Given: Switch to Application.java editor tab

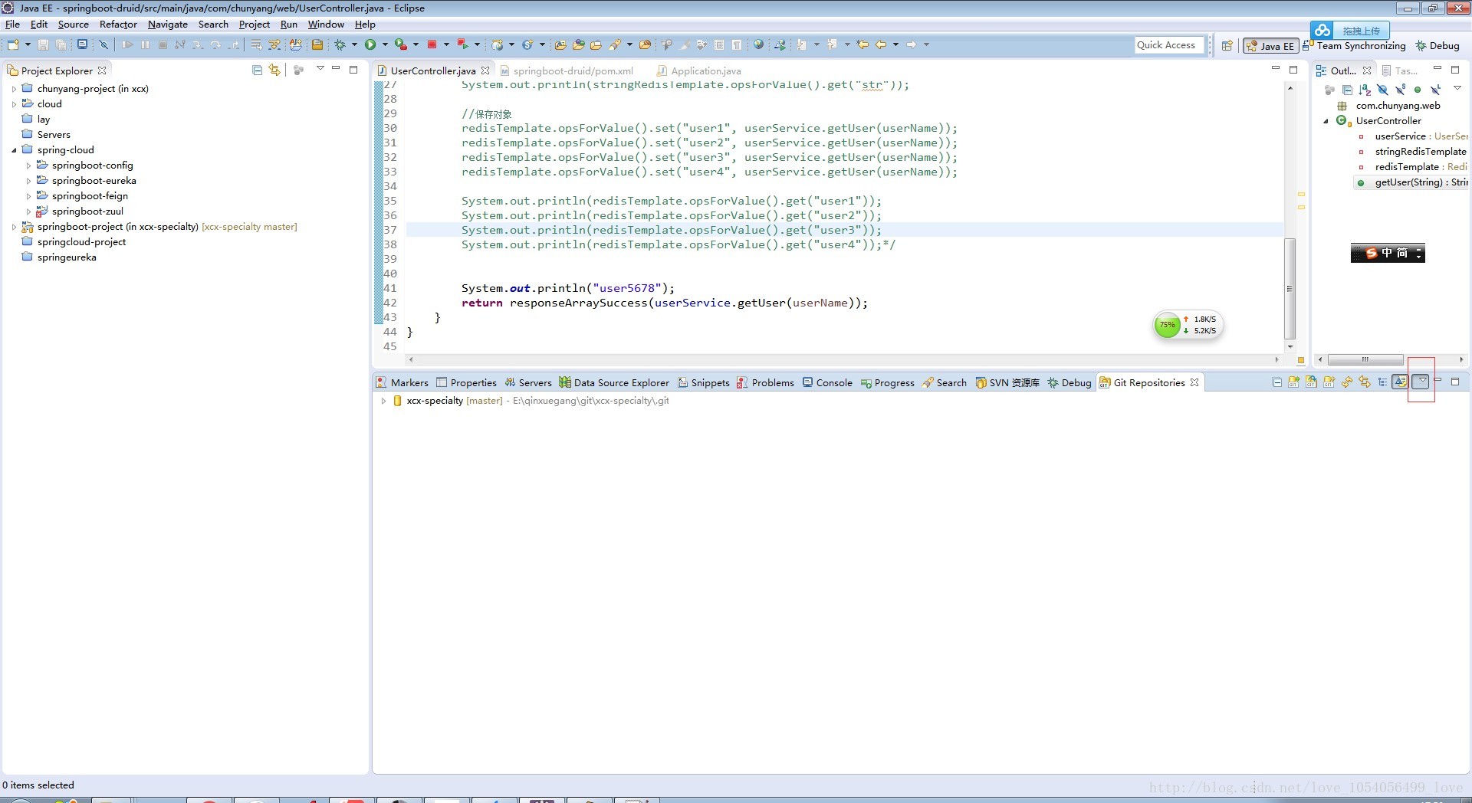Looking at the screenshot, I should [699, 70].
